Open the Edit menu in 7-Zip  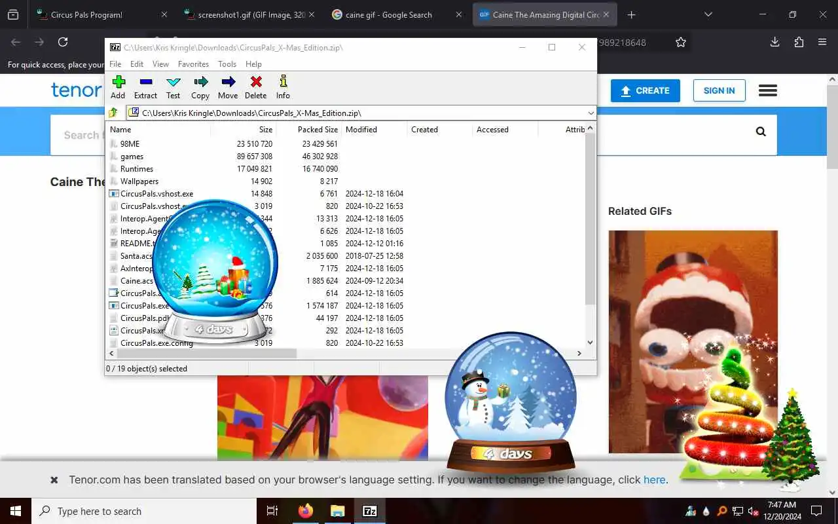tap(137, 64)
